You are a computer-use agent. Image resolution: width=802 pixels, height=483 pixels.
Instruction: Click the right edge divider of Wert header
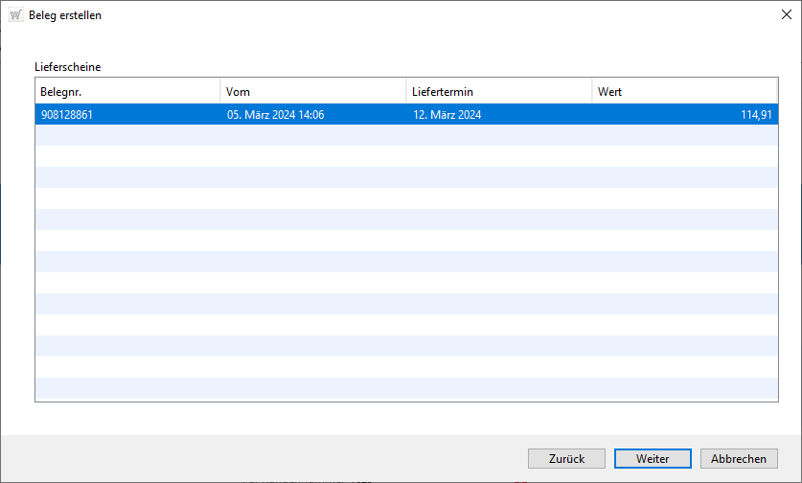(x=776, y=92)
